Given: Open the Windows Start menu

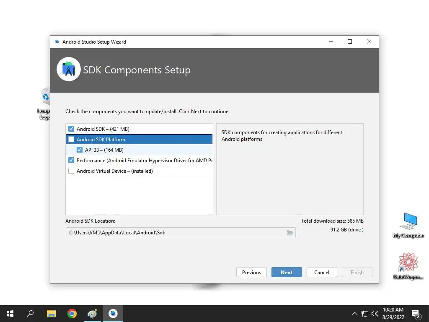Looking at the screenshot, I should click(x=10, y=314).
